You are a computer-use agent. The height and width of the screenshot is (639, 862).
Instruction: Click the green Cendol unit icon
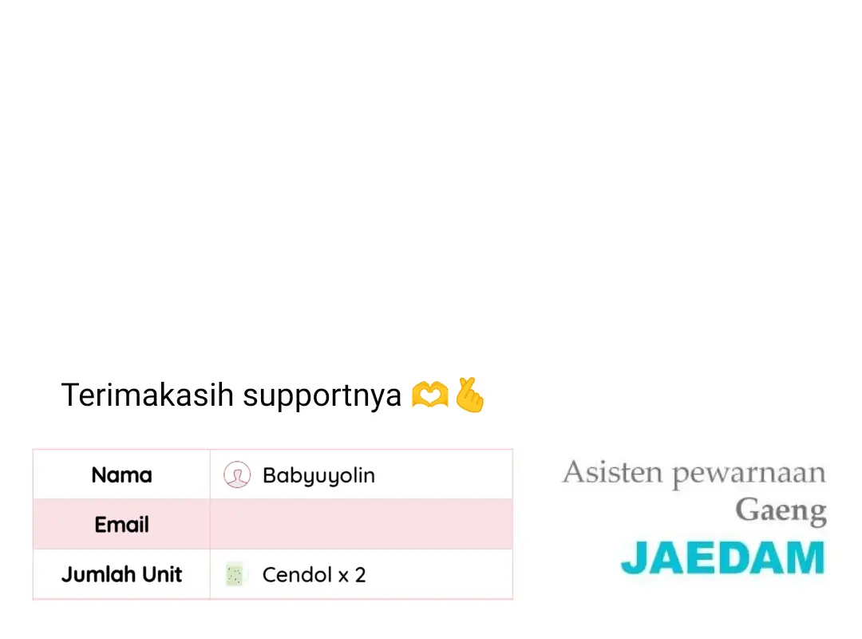235,574
